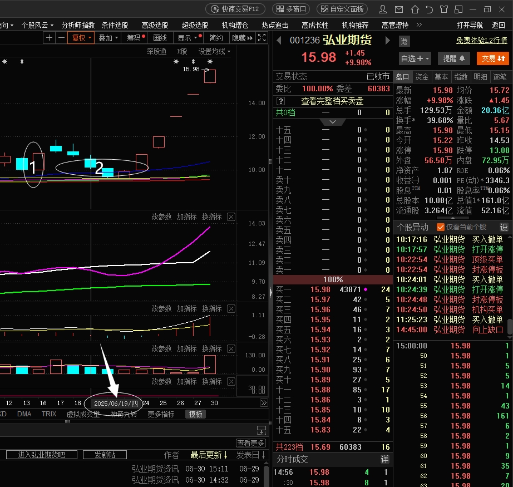Open the user account icon
Screen dimensions: 513x487
(382, 9)
